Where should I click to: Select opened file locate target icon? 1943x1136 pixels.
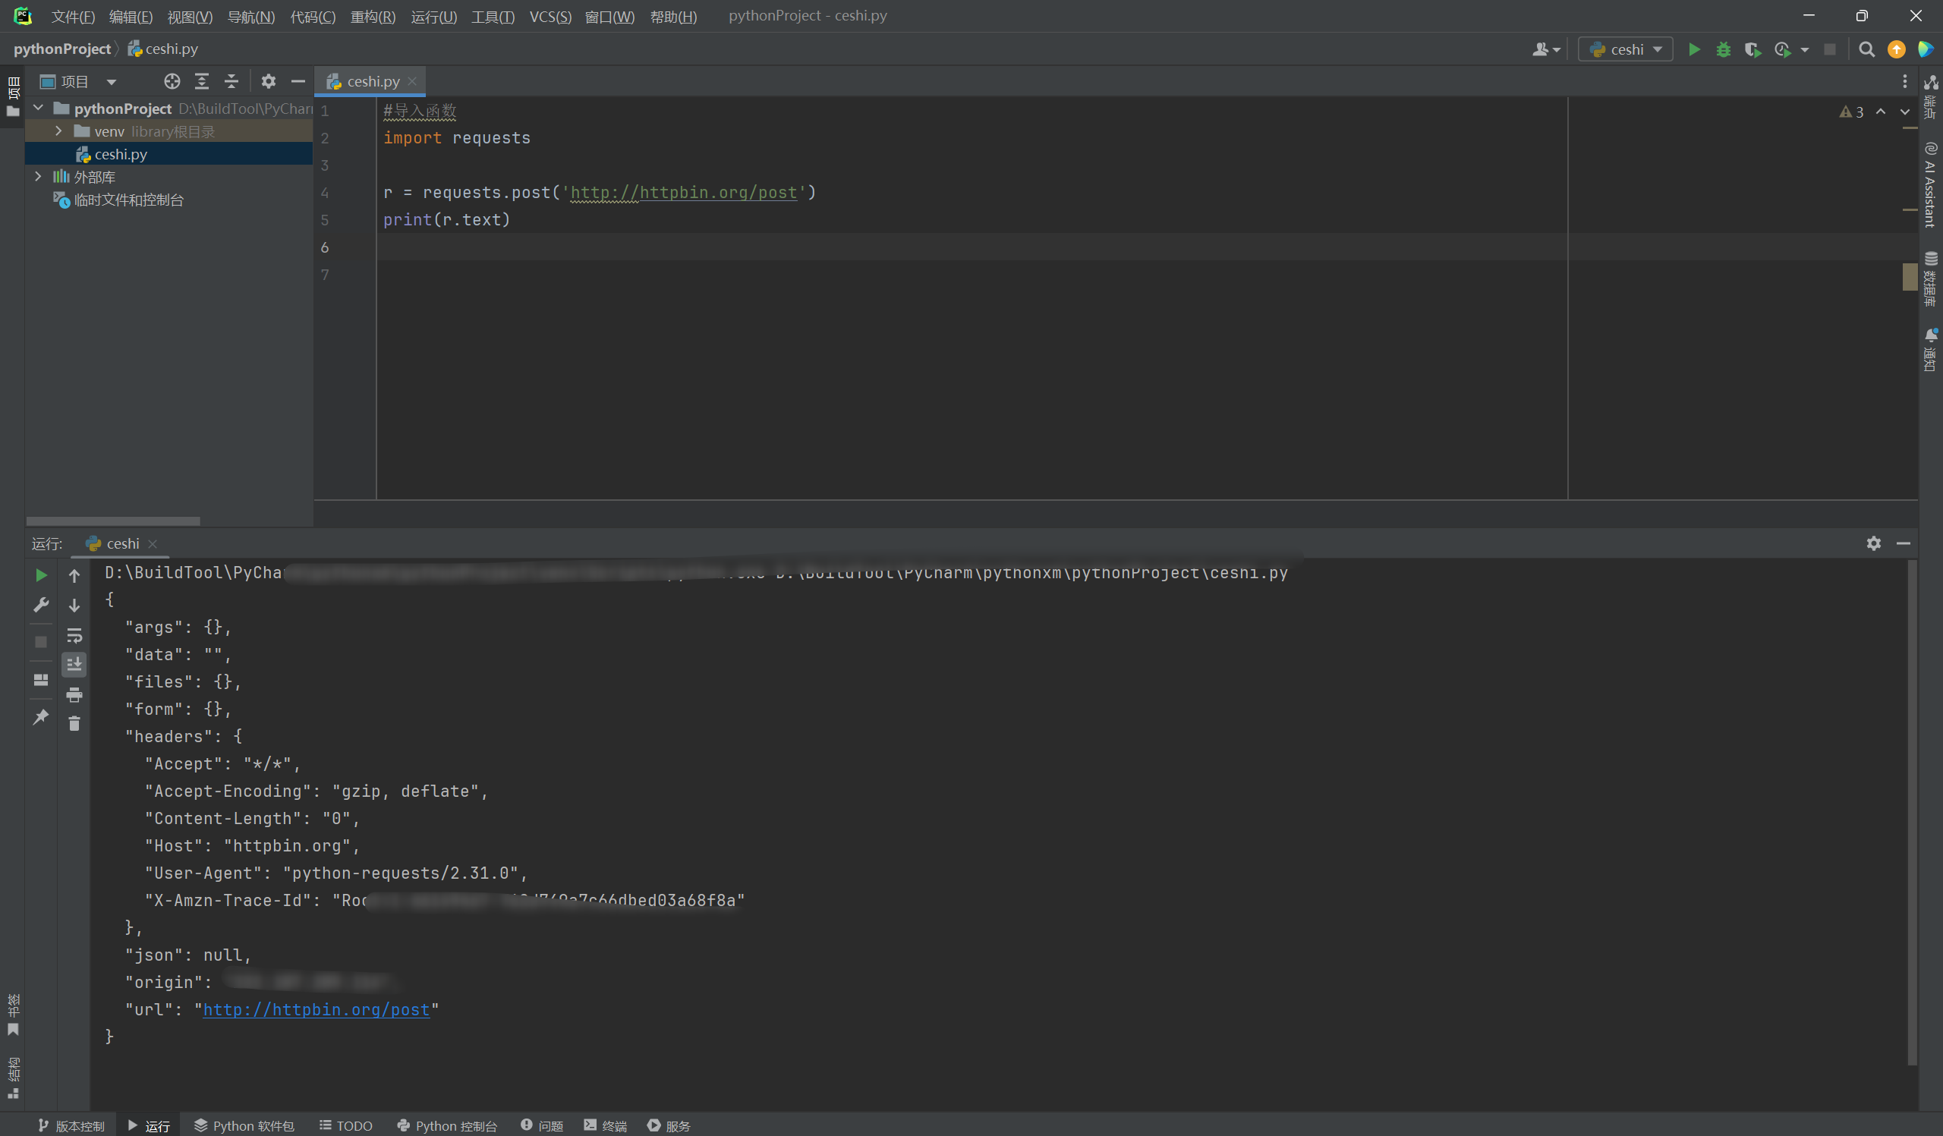(172, 81)
